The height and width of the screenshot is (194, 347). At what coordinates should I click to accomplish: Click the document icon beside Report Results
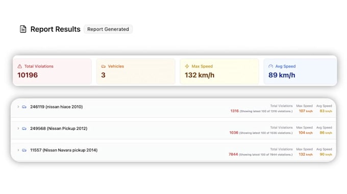(23, 29)
